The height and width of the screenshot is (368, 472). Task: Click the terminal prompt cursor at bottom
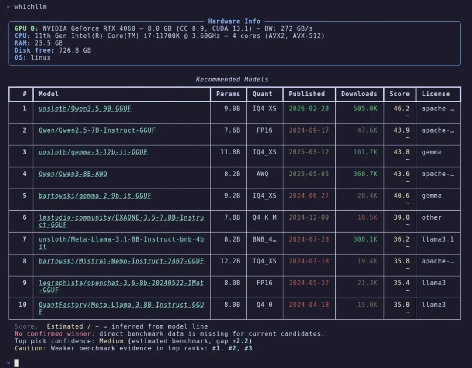pyautogui.click(x=17, y=363)
